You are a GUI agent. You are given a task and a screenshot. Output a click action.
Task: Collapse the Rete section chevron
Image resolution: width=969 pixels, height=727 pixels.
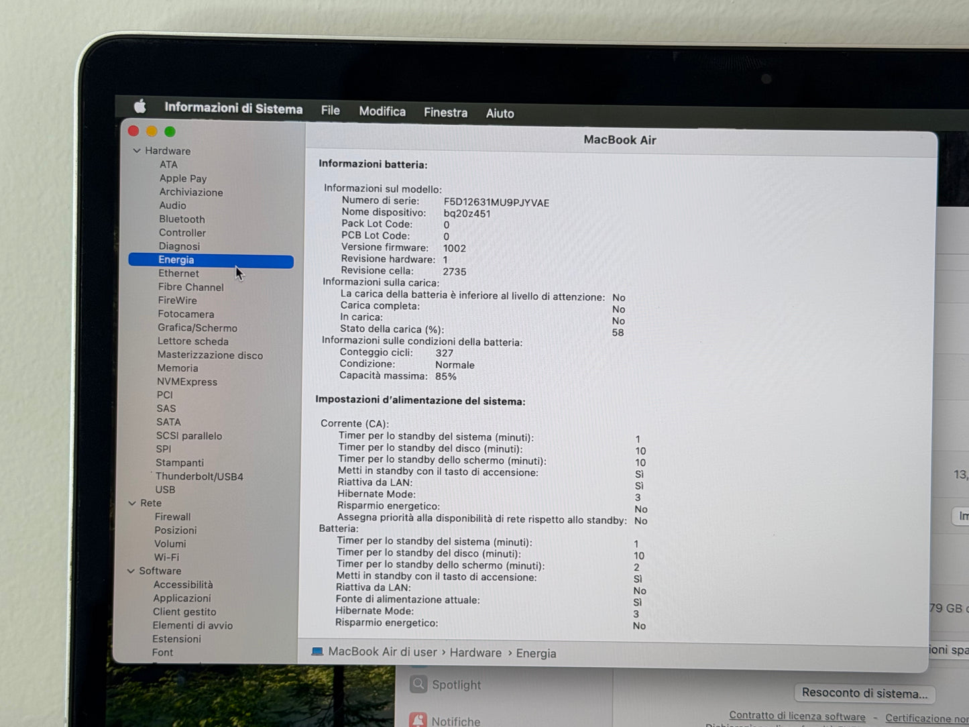click(x=132, y=503)
